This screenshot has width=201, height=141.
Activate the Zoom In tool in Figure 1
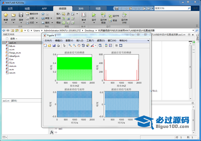click(x=70, y=45)
